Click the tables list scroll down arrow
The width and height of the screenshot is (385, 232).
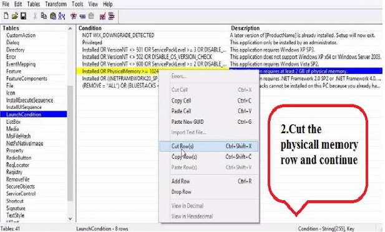71,218
